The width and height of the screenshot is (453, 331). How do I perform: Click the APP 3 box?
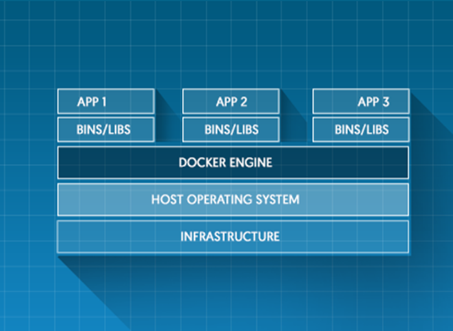click(x=361, y=102)
